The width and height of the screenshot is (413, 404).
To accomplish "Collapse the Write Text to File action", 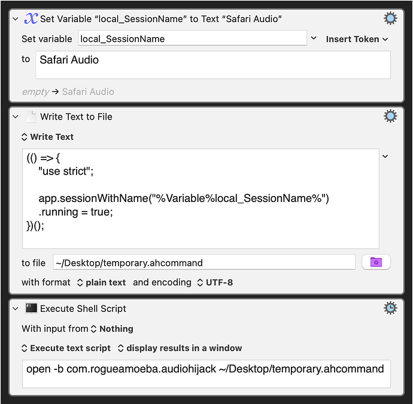I will 16,117.
